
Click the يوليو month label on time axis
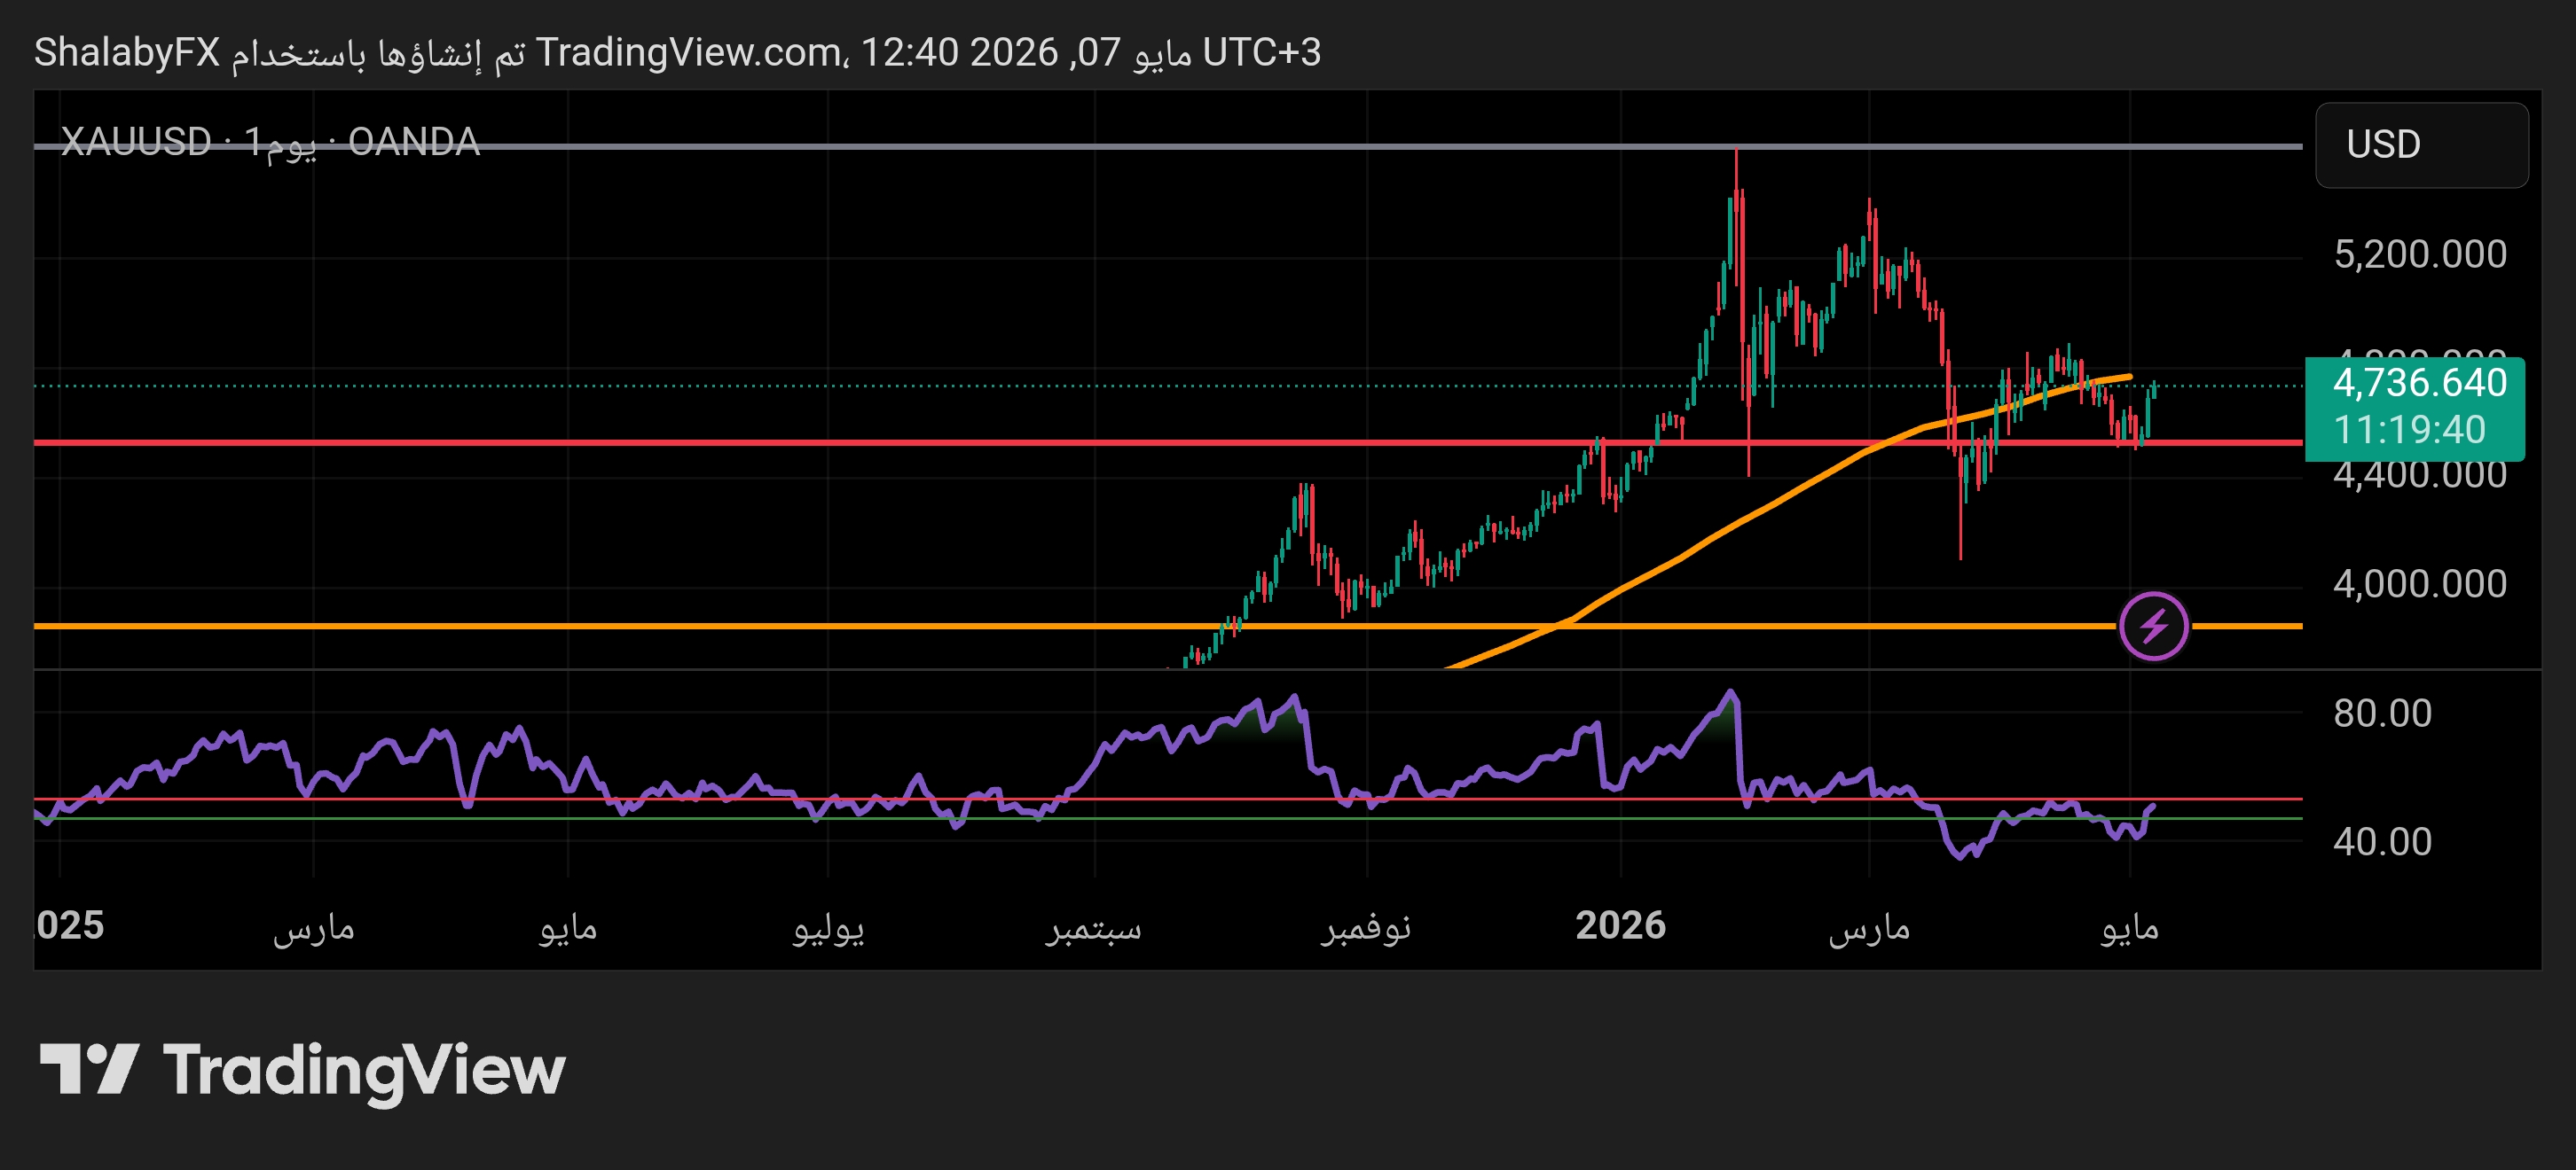pyautogui.click(x=828, y=927)
